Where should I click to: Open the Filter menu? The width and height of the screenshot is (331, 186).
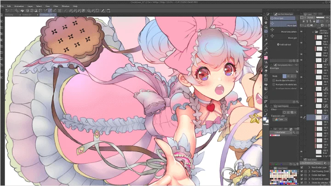point(56,6)
